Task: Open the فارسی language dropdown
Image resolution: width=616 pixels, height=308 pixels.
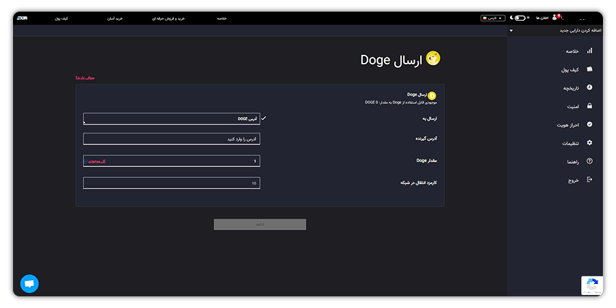Action: tap(493, 18)
